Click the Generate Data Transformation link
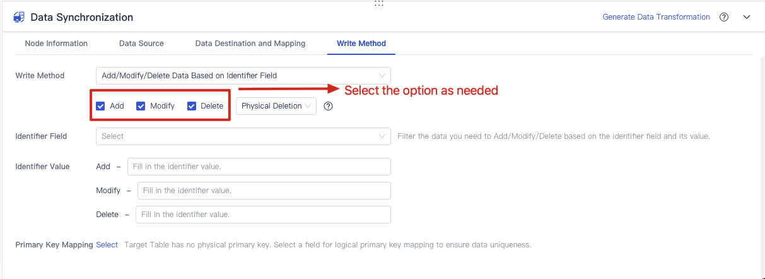The height and width of the screenshot is (279, 765). coord(656,17)
